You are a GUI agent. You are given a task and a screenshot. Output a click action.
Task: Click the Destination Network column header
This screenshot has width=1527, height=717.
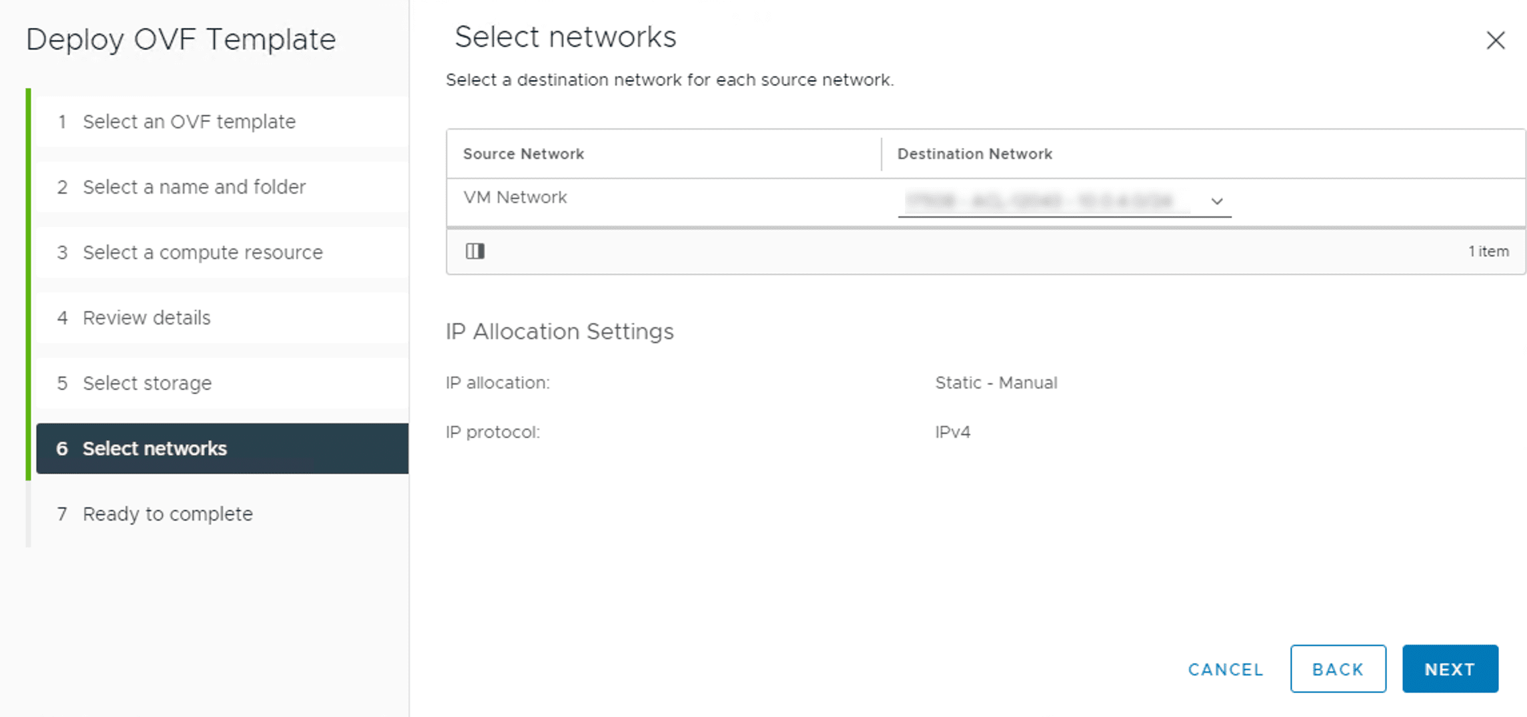pyautogui.click(x=974, y=154)
